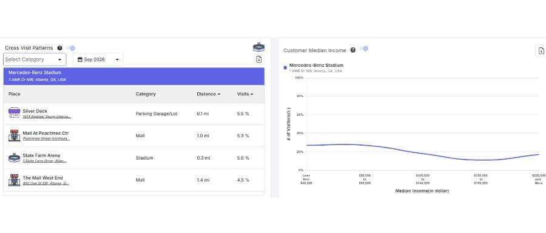
Task: Click the Silver Deck store icon
Action: [x=15, y=113]
